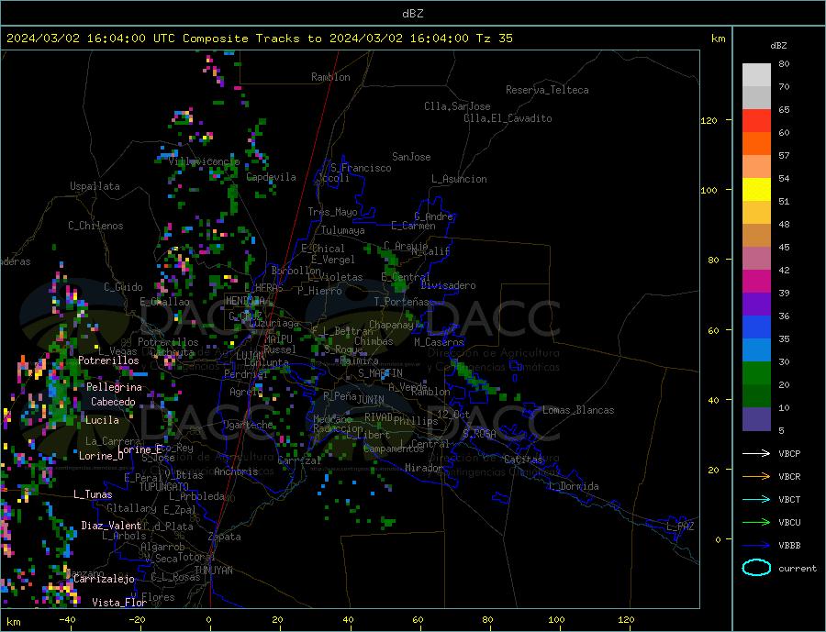Click the 'VBCT' legend label
This screenshot has width=826, height=632.
[x=789, y=499]
